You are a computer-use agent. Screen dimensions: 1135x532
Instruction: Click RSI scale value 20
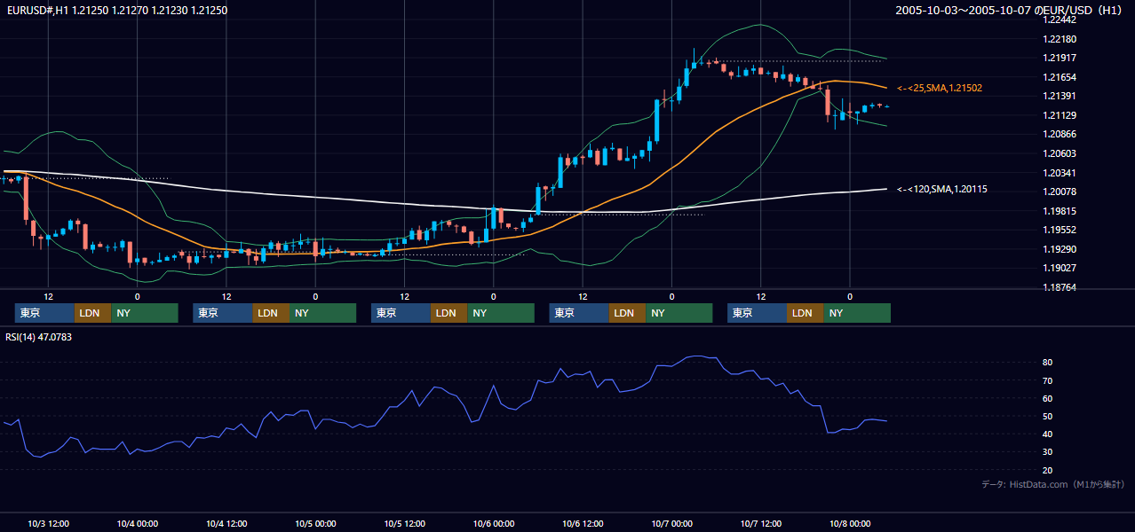1048,470
